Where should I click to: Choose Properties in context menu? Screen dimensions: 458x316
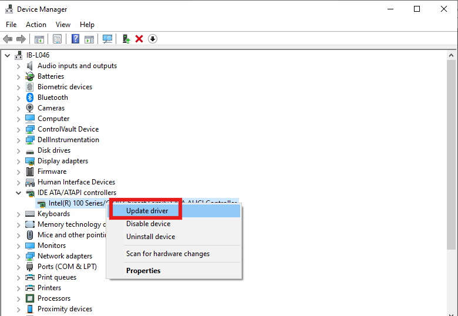point(174,270)
